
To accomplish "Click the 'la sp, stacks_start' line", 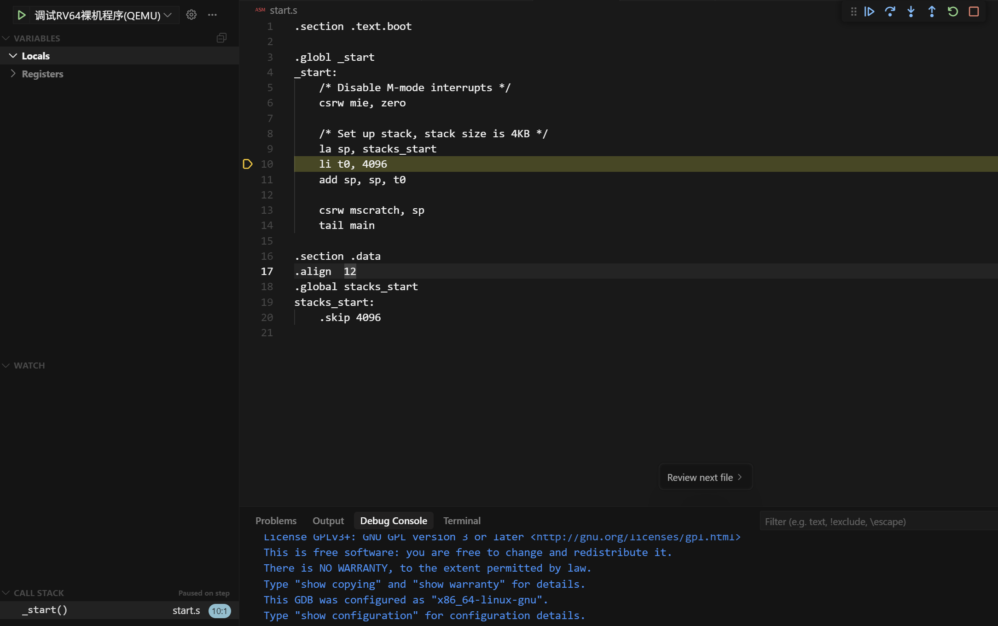I will [x=377, y=149].
